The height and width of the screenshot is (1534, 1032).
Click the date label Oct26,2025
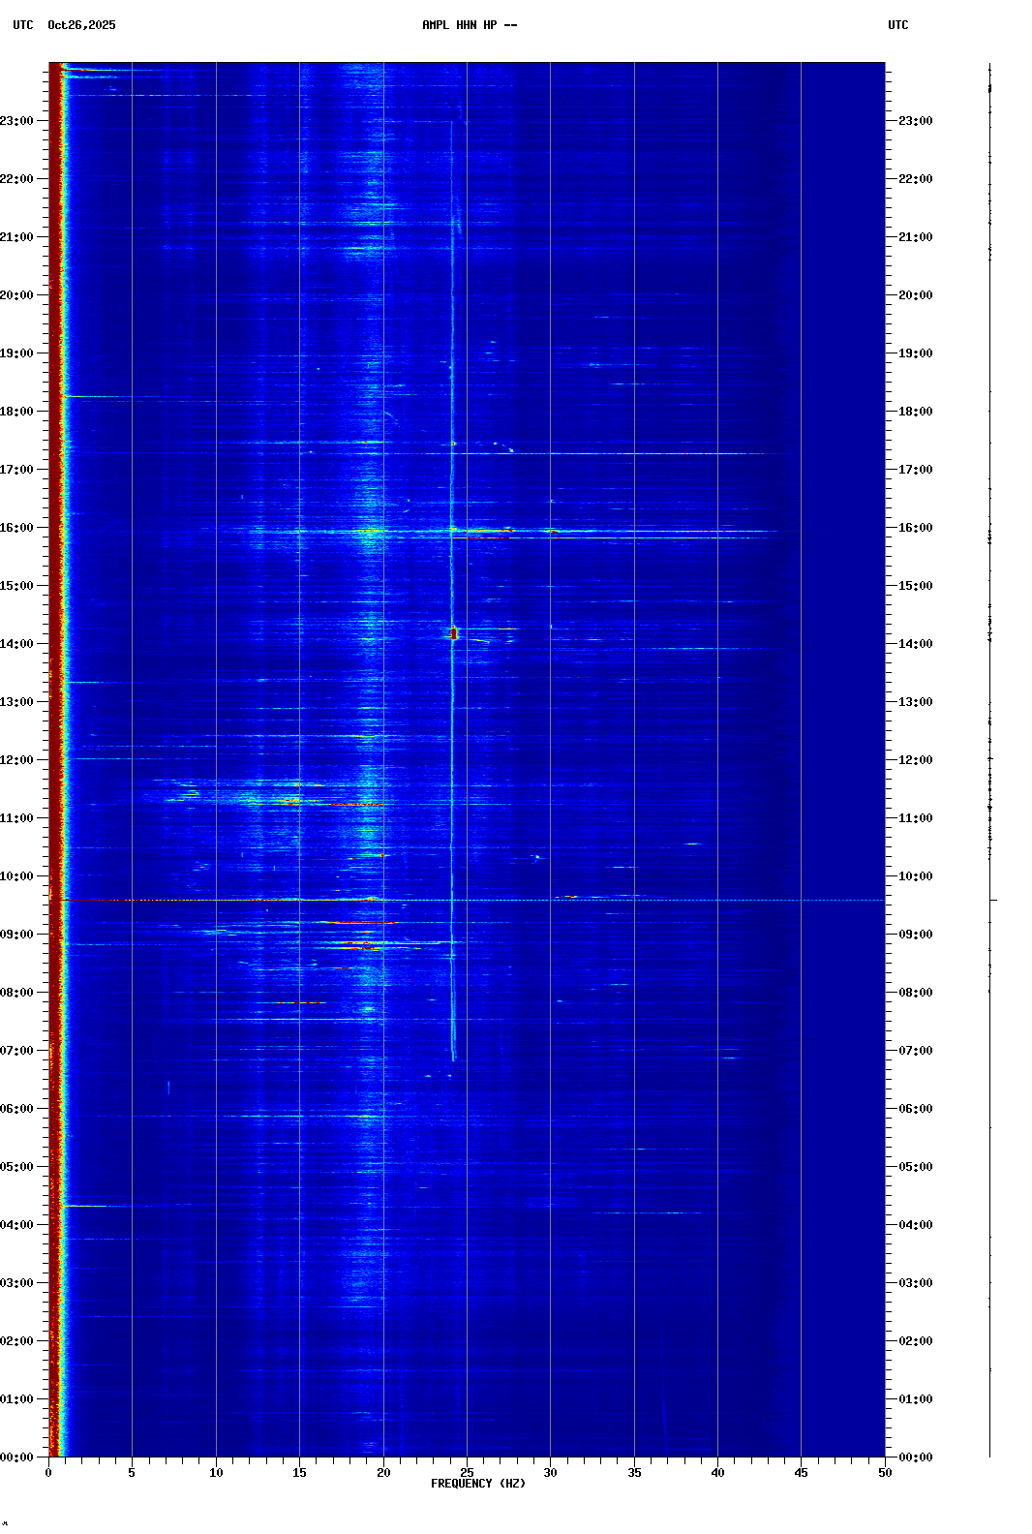tap(81, 25)
